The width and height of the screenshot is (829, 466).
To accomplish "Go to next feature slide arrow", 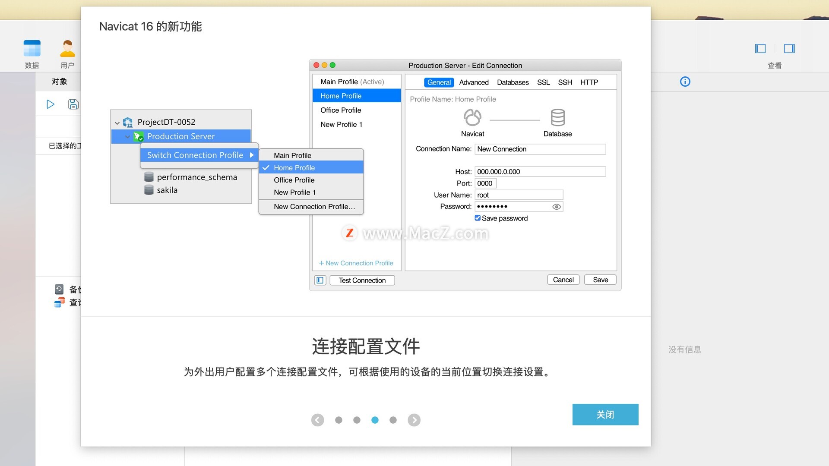I will pos(414,420).
